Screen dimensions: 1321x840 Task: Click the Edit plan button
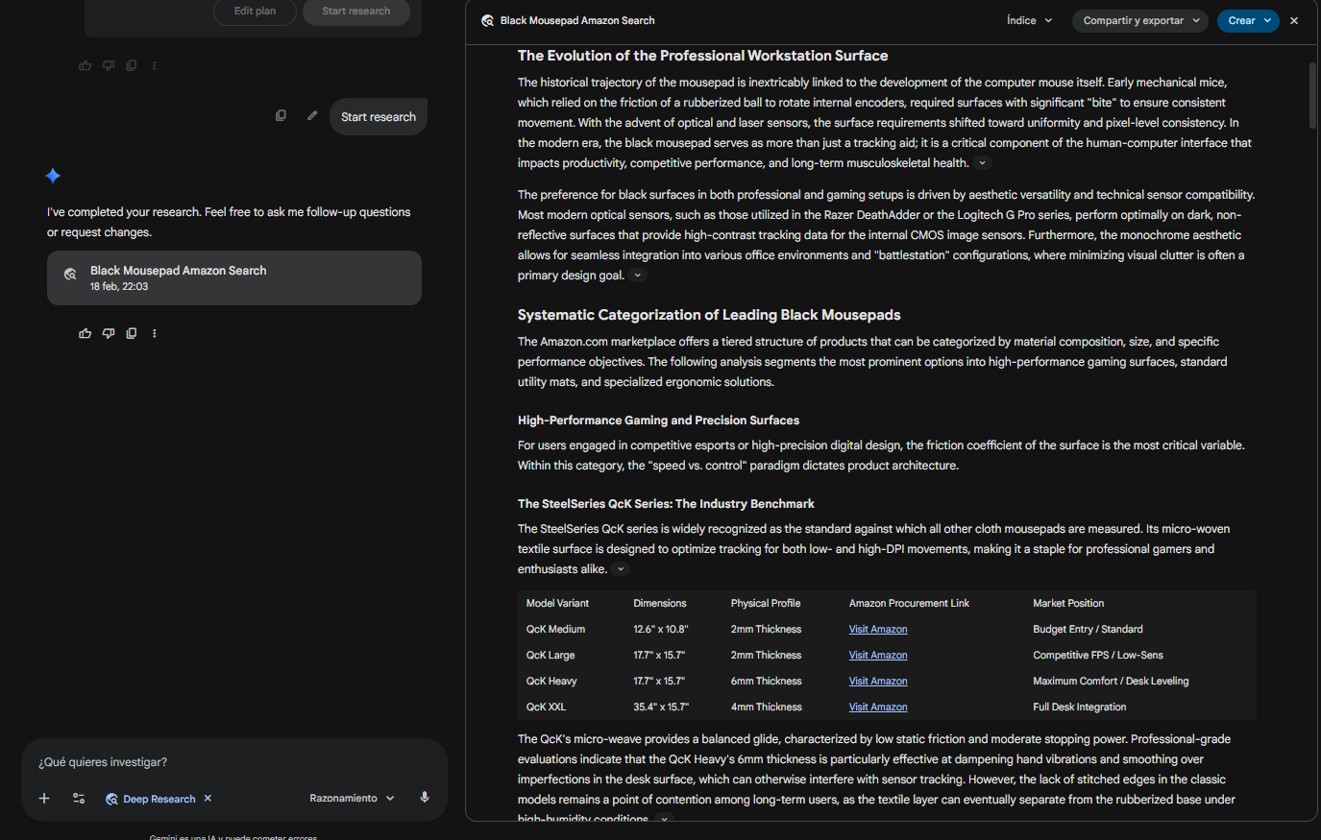pos(255,12)
